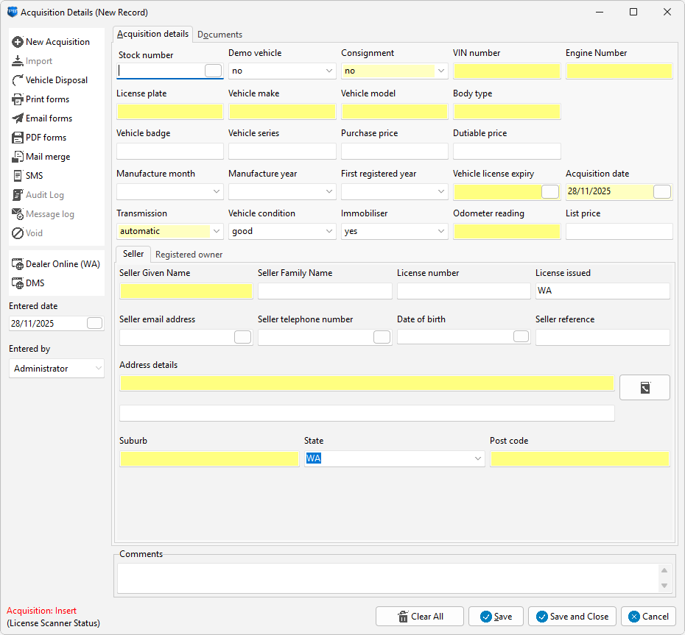This screenshot has width=685, height=635.
Task: Expand the Transmission dropdown
Action: [x=217, y=231]
